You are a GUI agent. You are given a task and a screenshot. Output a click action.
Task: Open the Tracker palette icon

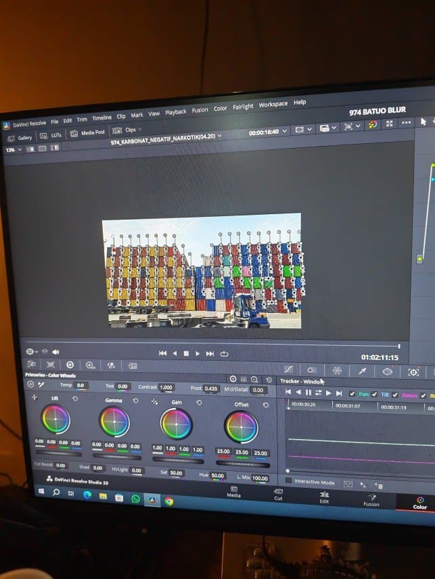pyautogui.click(x=413, y=372)
